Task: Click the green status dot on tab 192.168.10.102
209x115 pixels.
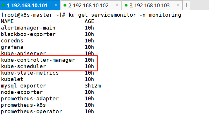Action: (65, 5)
